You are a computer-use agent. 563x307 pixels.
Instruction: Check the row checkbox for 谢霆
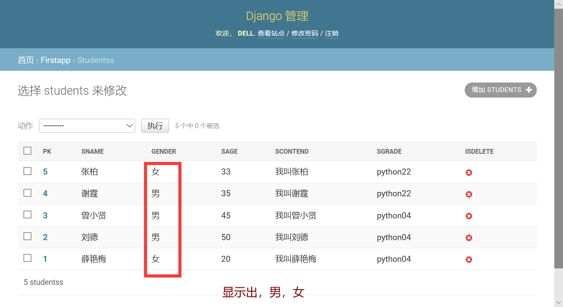pos(27,193)
